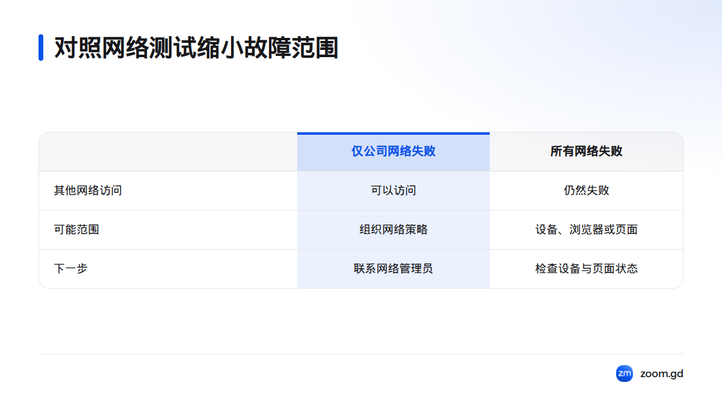Click the 联系网络管理员 cell
The height and width of the screenshot is (406, 722).
pos(393,269)
